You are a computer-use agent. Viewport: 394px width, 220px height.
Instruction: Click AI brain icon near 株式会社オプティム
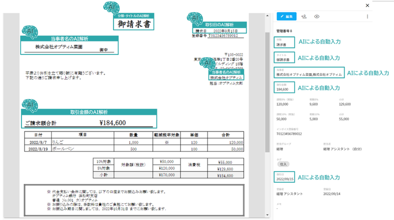[x=207, y=63]
